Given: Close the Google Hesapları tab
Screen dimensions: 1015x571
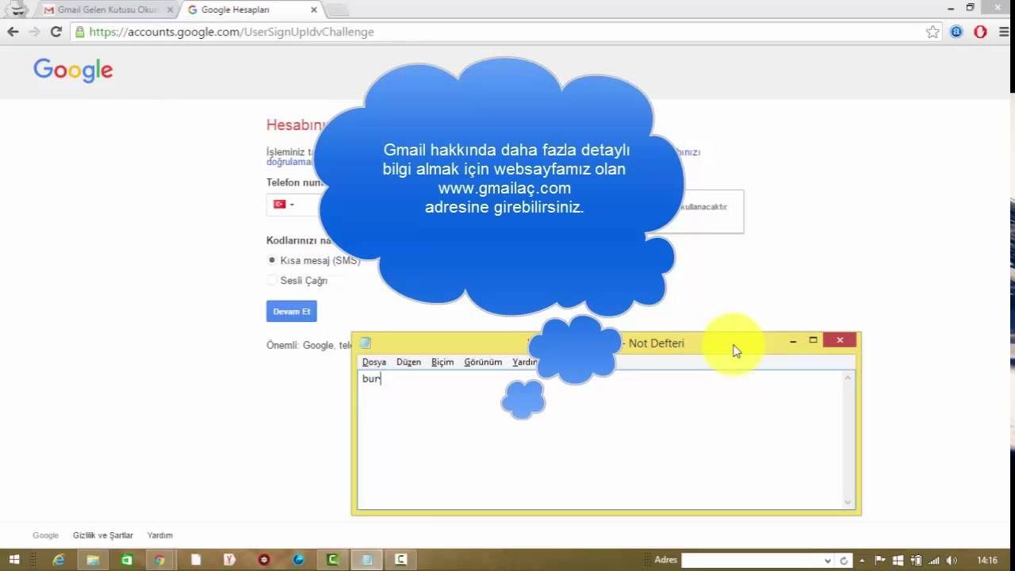Looking at the screenshot, I should coord(314,10).
